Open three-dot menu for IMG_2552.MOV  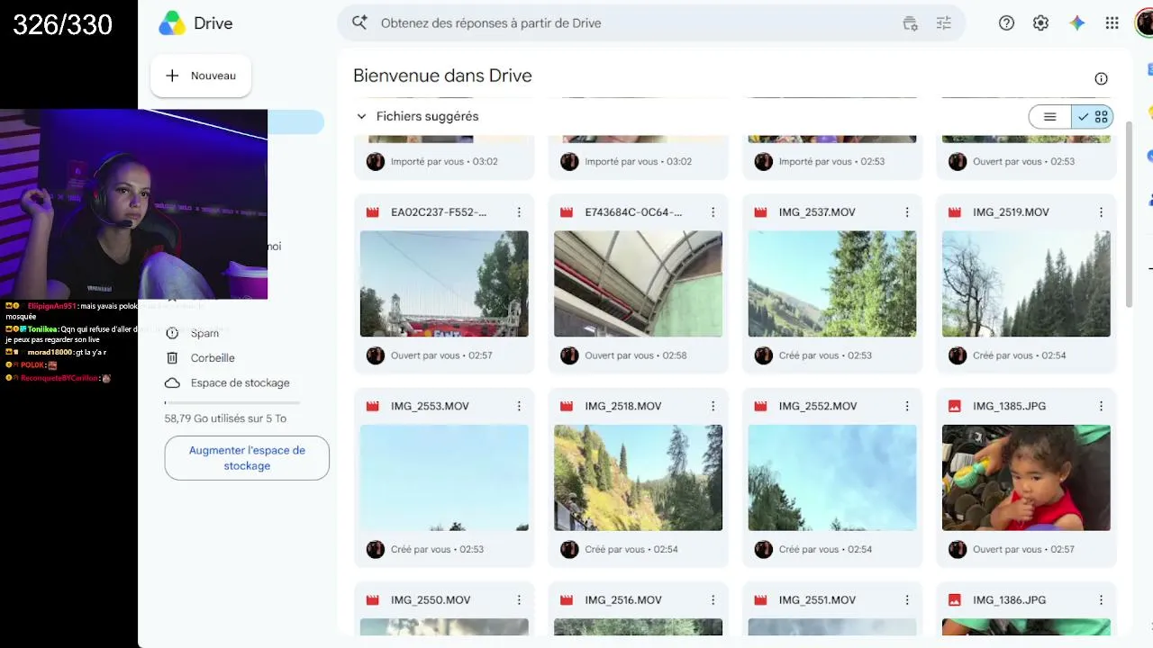pyautogui.click(x=907, y=406)
